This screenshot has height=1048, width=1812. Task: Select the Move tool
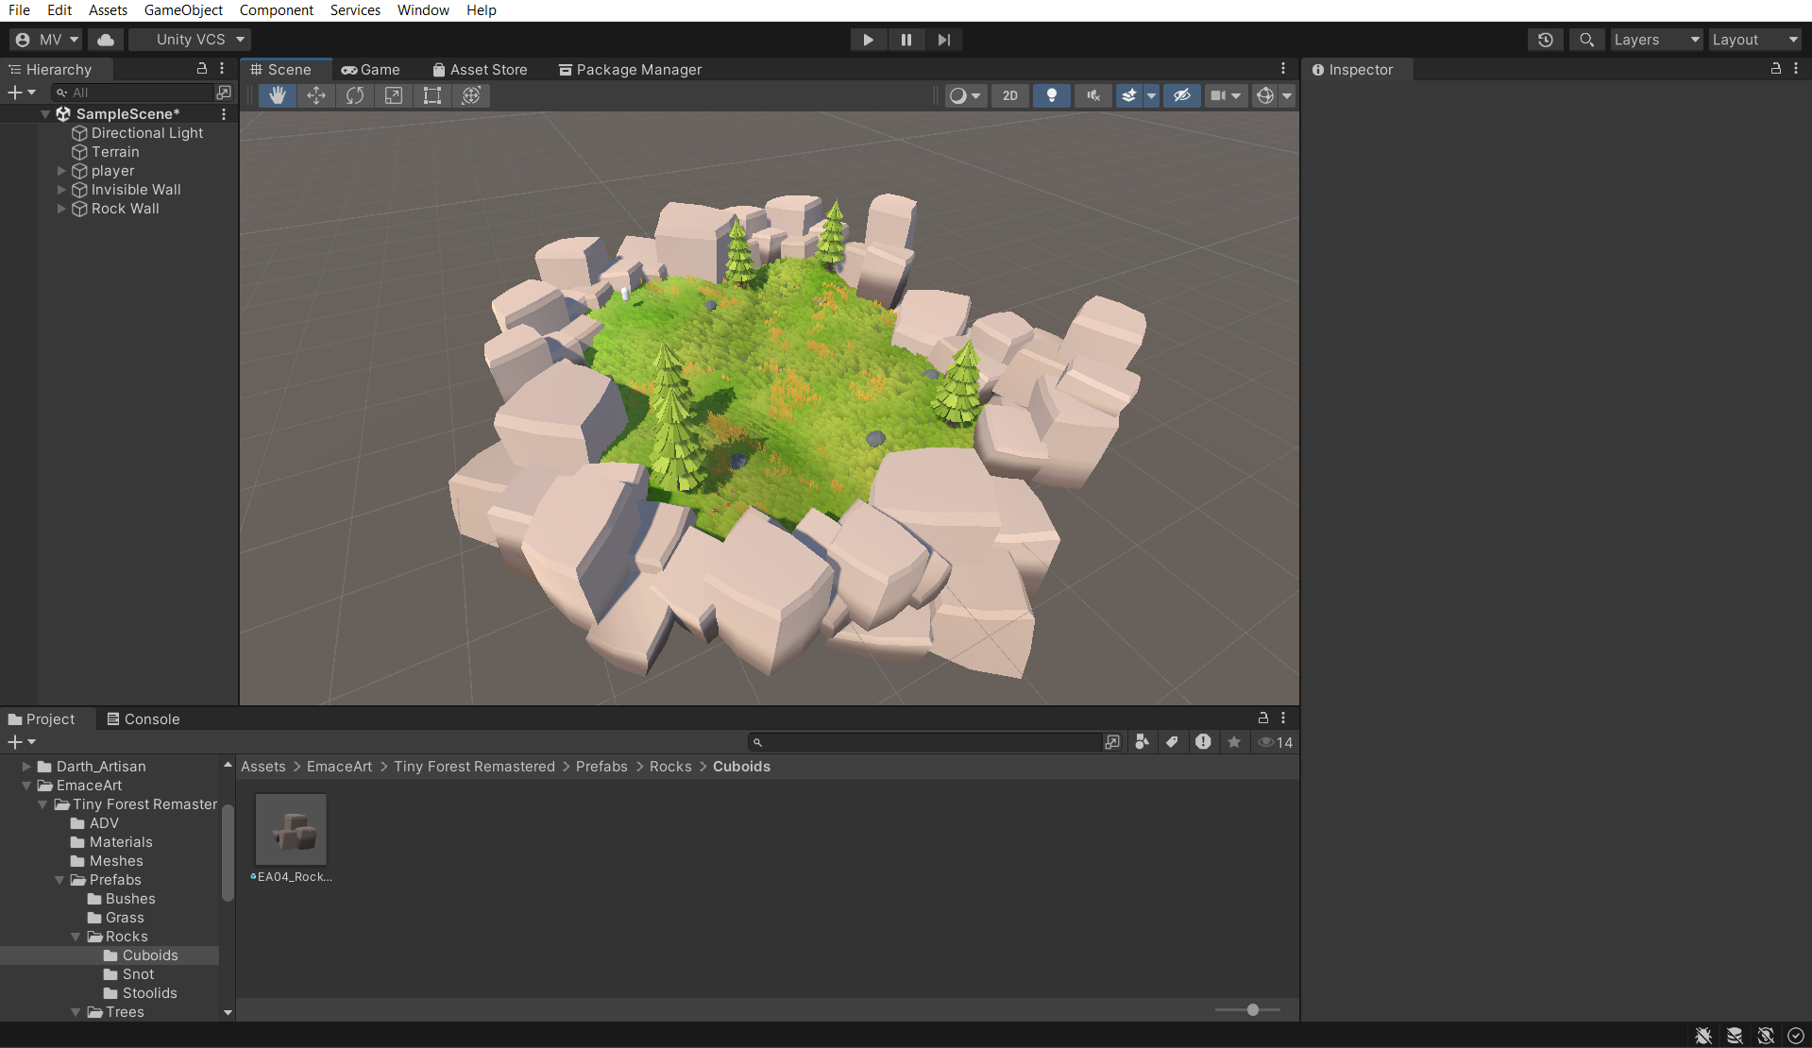tap(316, 95)
